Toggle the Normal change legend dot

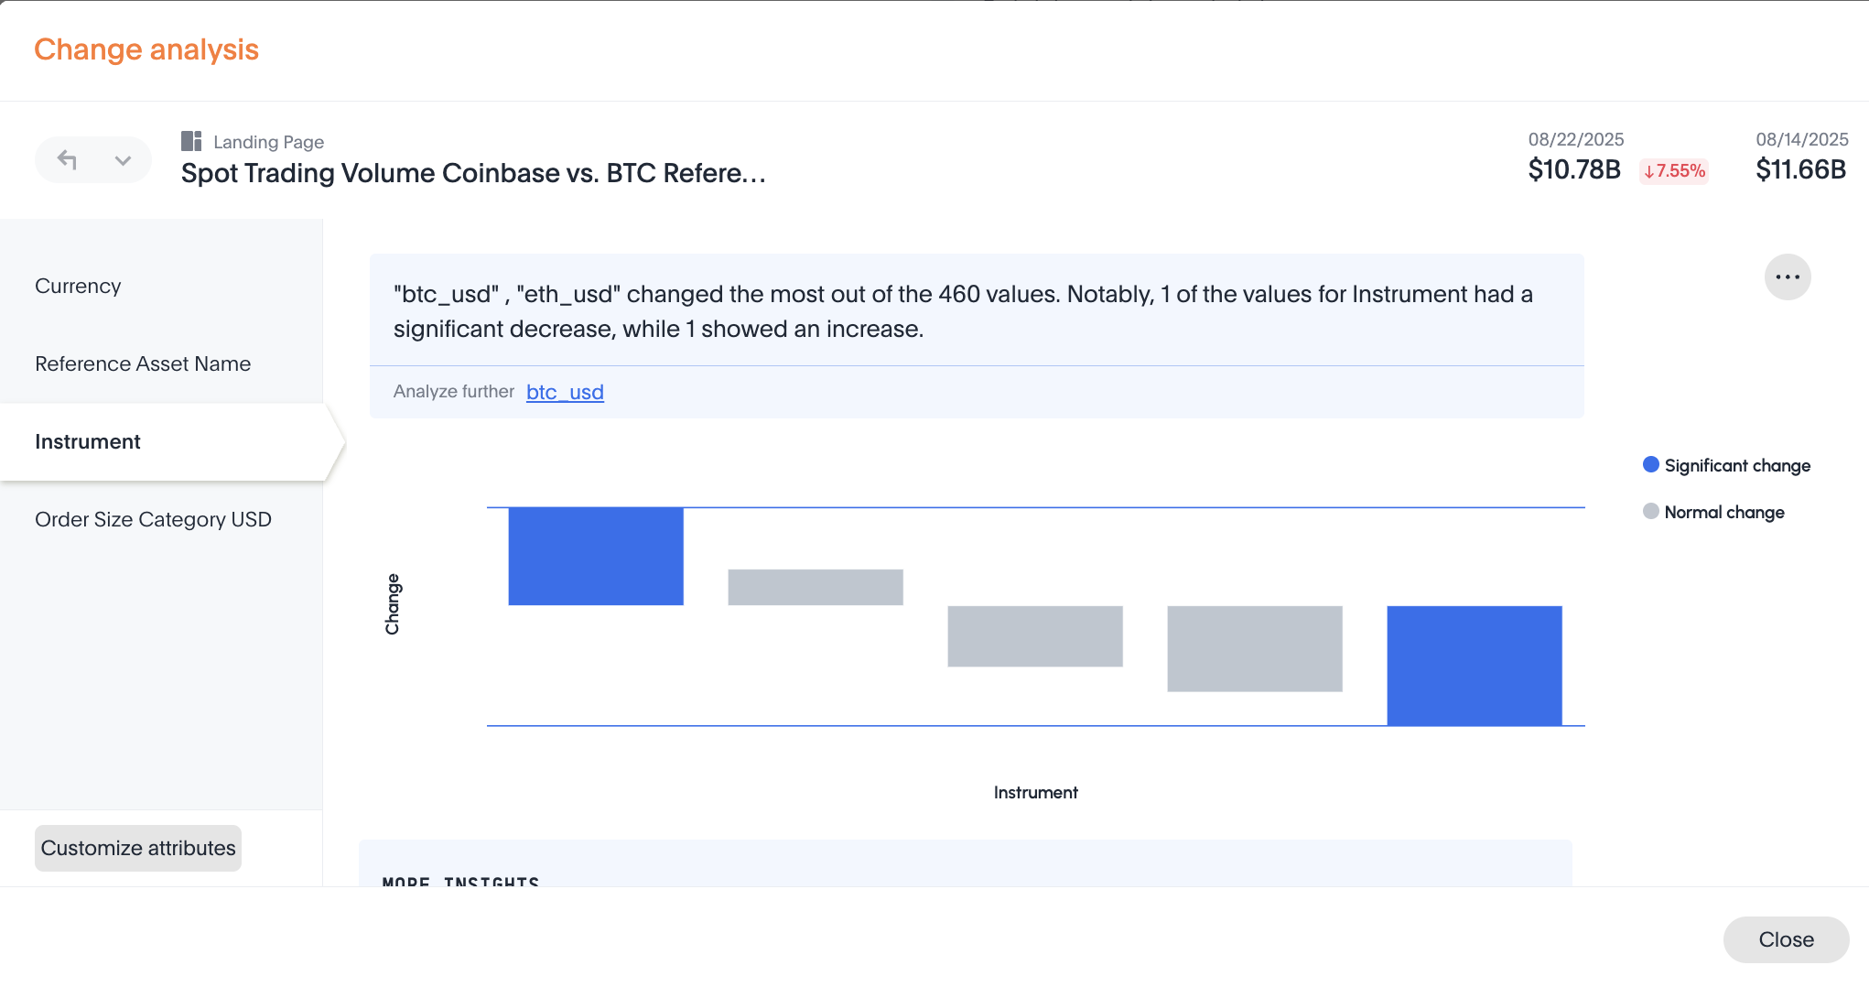pyautogui.click(x=1651, y=511)
